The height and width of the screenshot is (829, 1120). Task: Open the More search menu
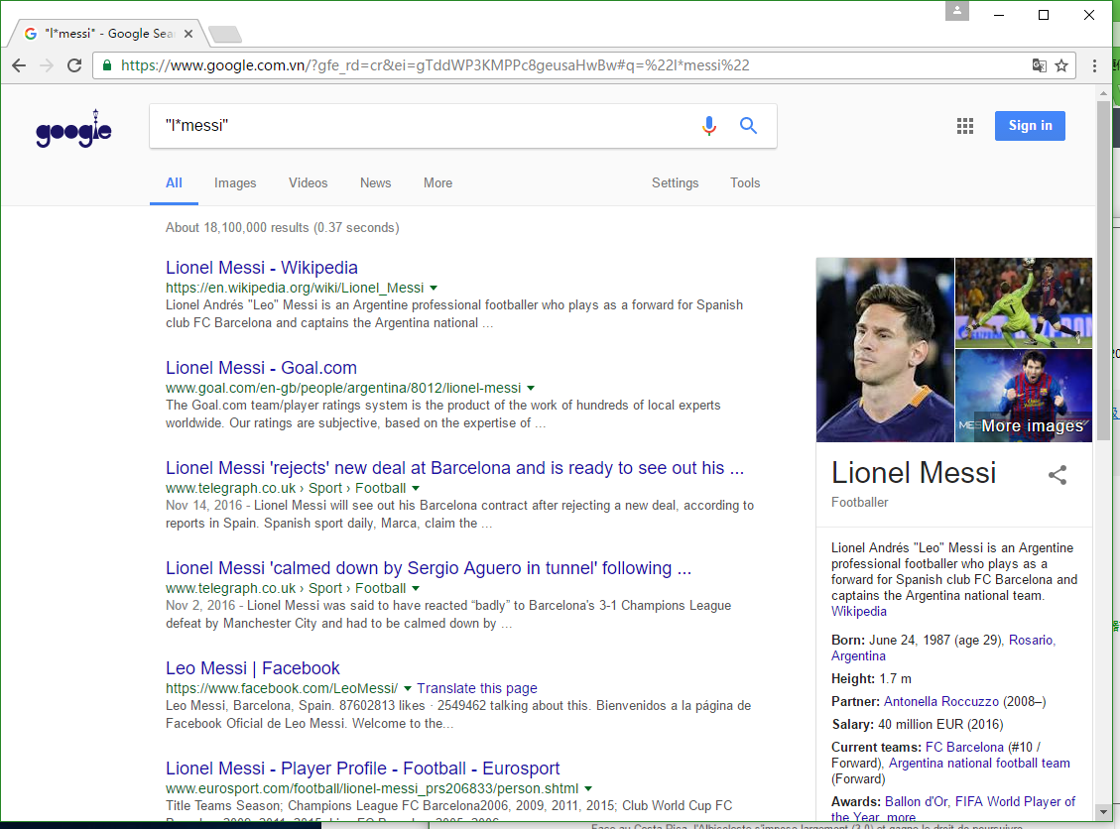coord(437,182)
